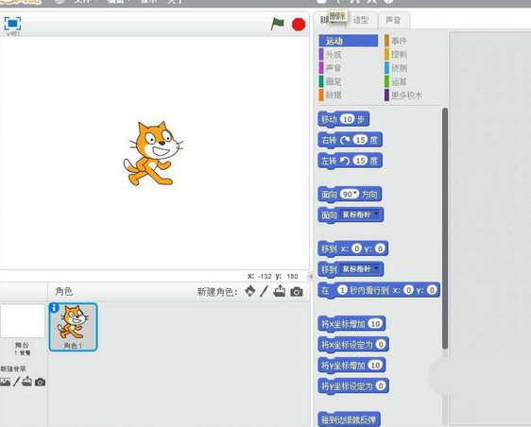
Task: Click the x: -132 y: 180 coordinate readout
Action: 273,276
